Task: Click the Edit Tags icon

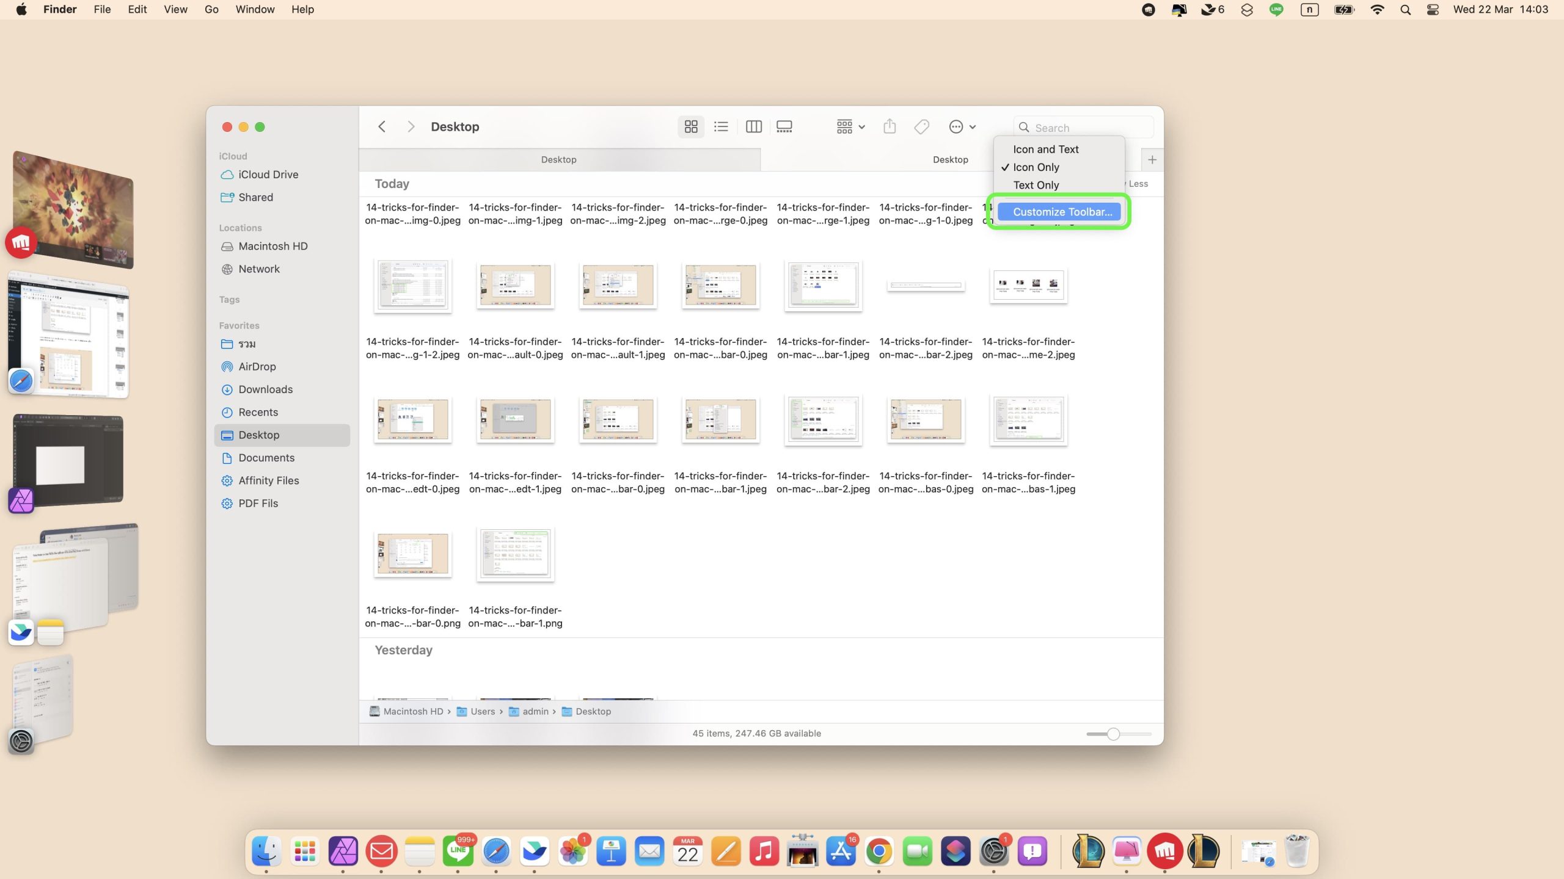Action: coord(921,126)
